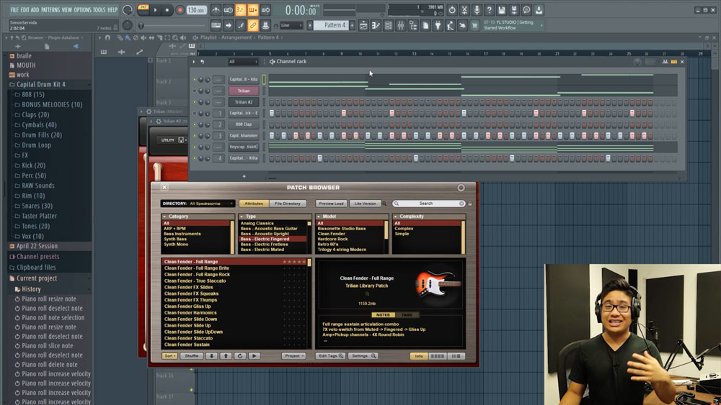Toggle Preview Load in the Patch Browser

coord(331,204)
